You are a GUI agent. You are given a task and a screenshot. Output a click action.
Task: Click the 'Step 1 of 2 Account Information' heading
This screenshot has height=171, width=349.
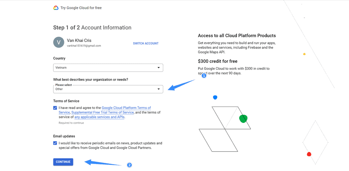pyautogui.click(x=92, y=28)
